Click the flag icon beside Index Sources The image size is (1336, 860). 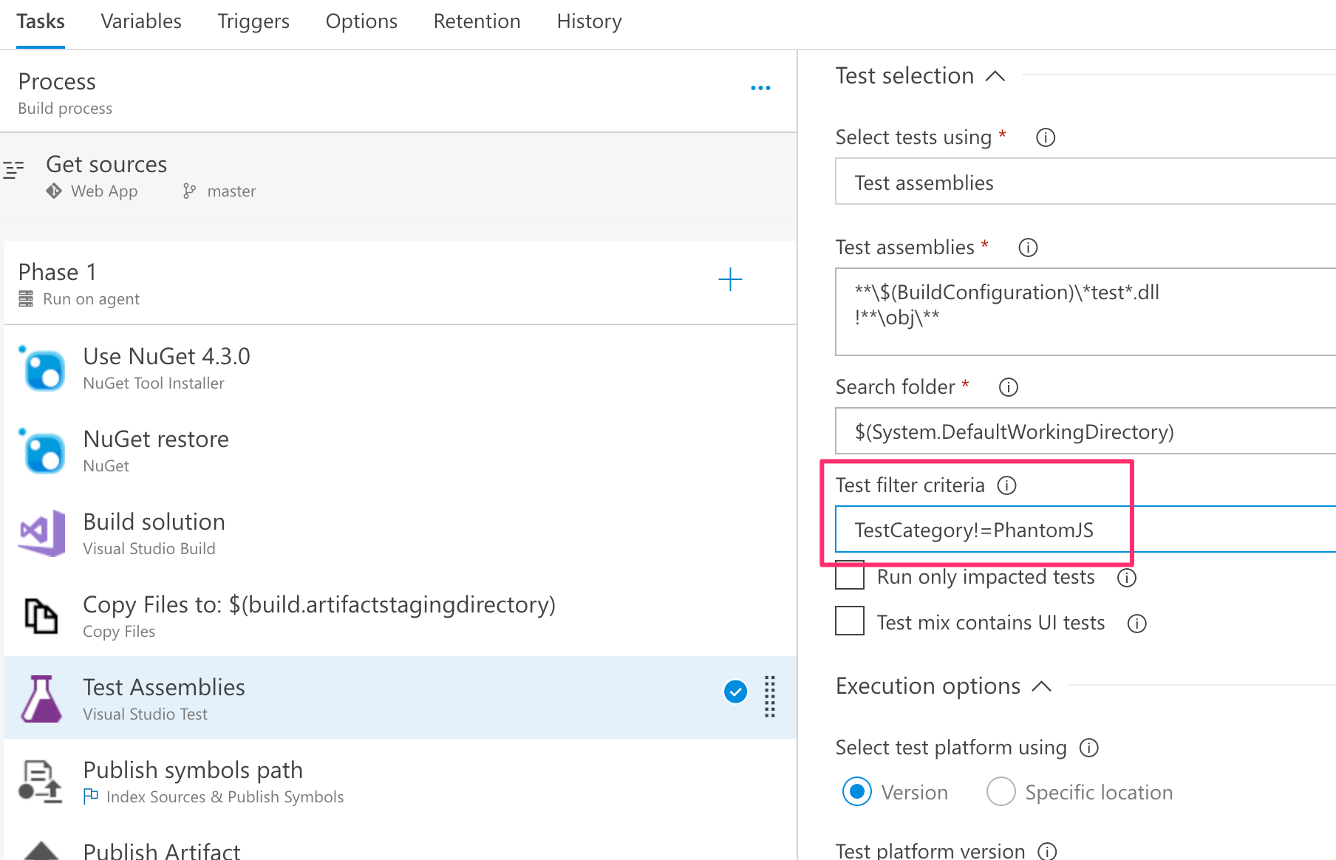(x=91, y=796)
